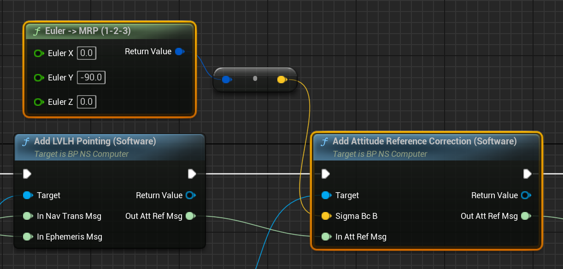563x269 pixels.
Task: Click execution input pin of Attitude Reference Correction
Action: [x=326, y=174]
